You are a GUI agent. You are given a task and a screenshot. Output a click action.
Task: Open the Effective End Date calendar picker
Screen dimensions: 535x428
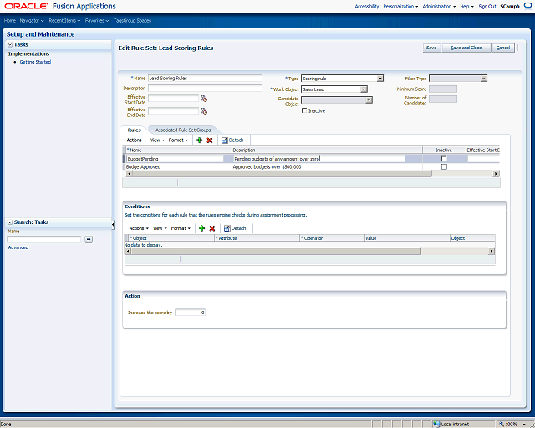coord(204,111)
